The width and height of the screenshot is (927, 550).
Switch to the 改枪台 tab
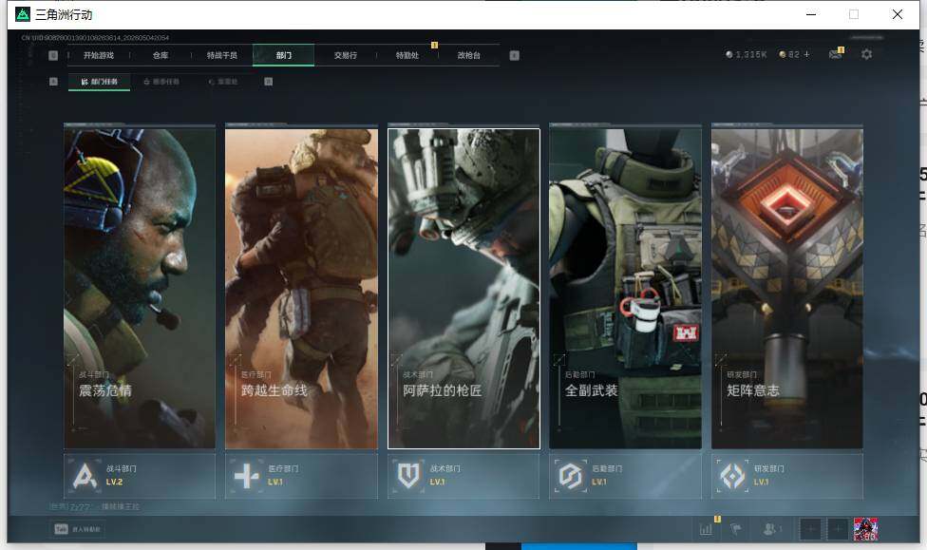coord(469,55)
